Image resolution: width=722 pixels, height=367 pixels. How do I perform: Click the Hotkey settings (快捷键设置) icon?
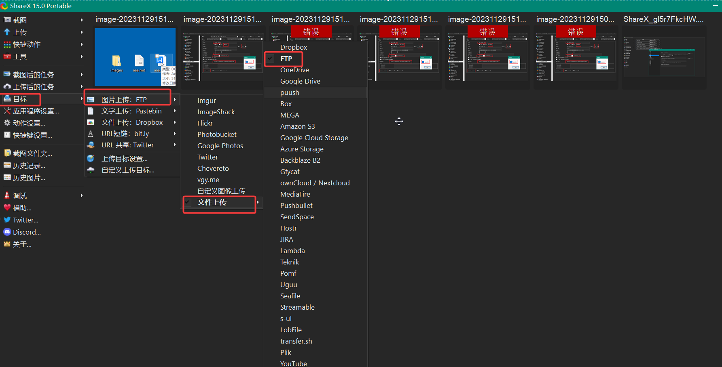pos(7,135)
